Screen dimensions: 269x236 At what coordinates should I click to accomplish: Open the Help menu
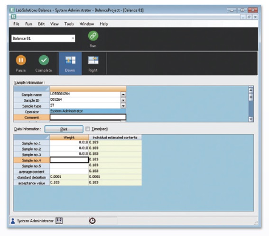(x=104, y=24)
